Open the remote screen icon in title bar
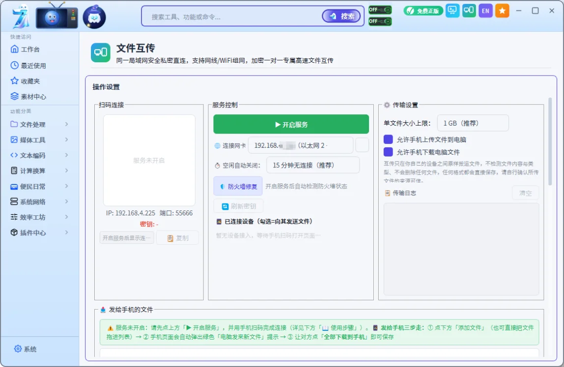564x367 pixels. coord(452,10)
